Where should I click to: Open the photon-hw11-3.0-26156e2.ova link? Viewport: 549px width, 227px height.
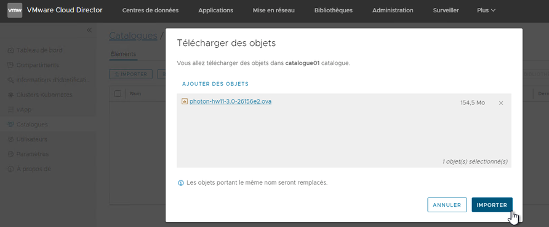(x=230, y=102)
